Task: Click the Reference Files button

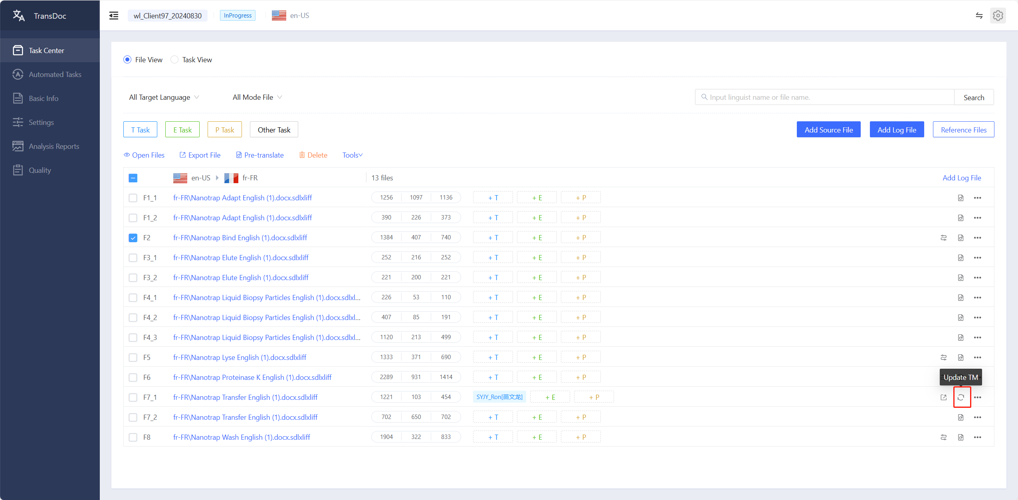Action: (x=963, y=130)
